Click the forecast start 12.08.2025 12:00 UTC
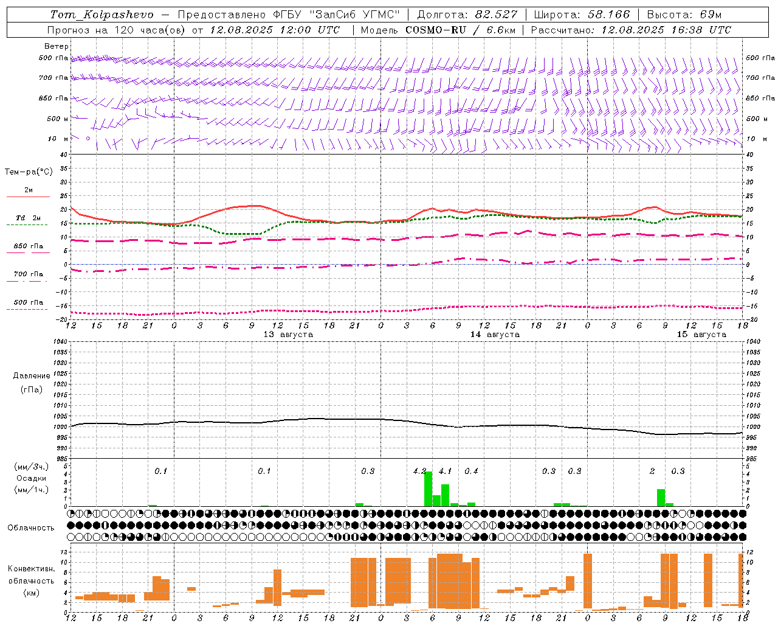This screenshot has width=778, height=623. tap(275, 30)
